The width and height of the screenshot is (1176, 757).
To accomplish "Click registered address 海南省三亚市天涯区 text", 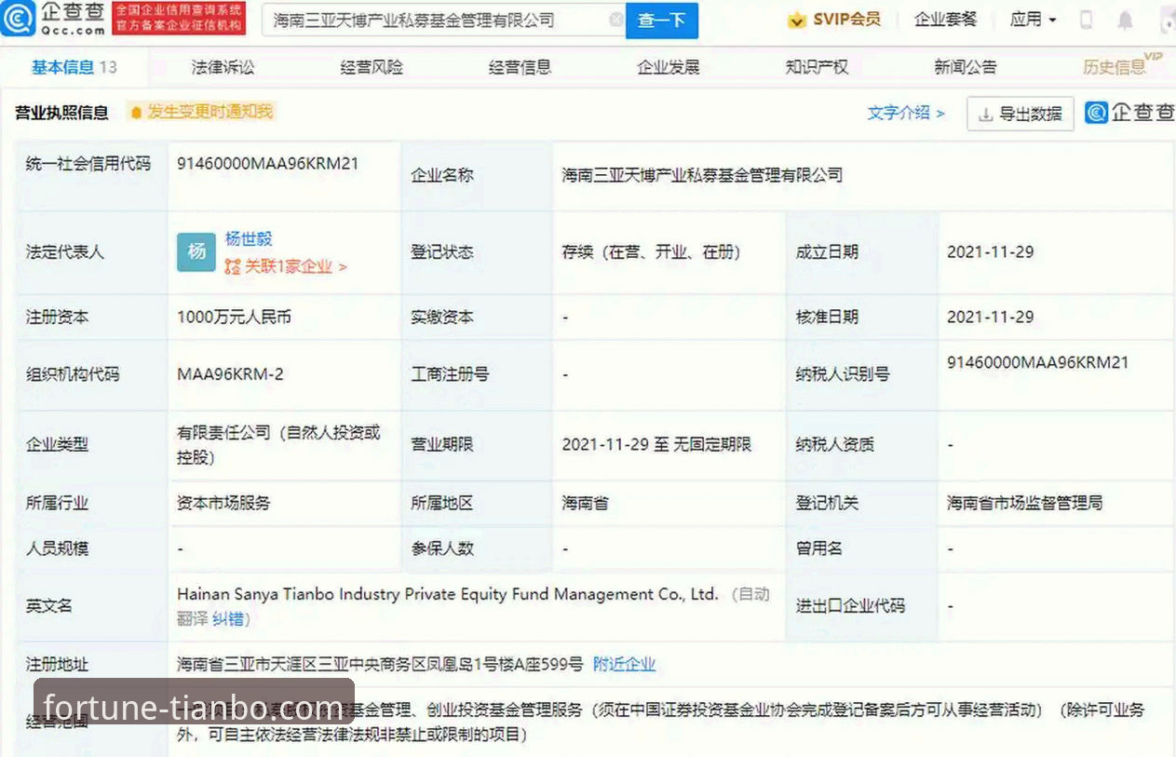I will 380,665.
